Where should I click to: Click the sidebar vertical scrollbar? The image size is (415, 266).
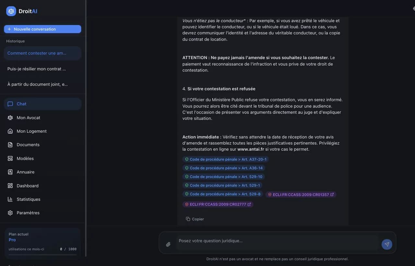pos(86,128)
